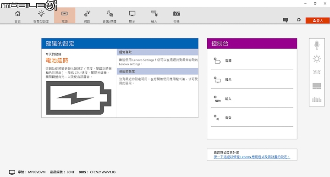Toggle the microphone icon in the sidebar
Screen dimensions: 330x177
pyautogui.click(x=317, y=45)
